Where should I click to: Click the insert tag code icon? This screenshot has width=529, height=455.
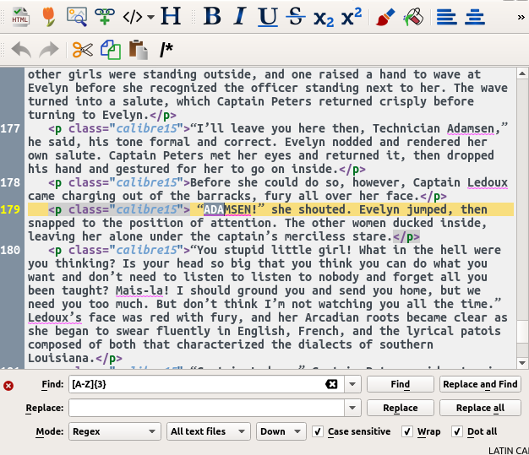(x=132, y=17)
